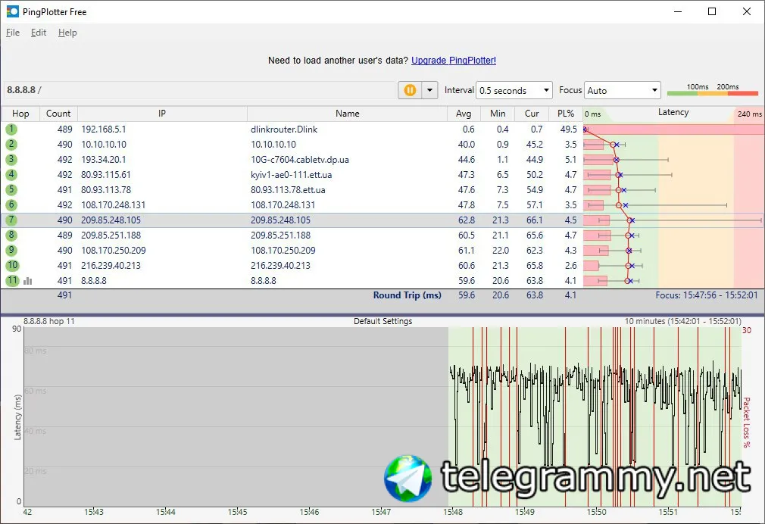Click the hop 7 green circle icon
The height and width of the screenshot is (524, 765).
coord(11,220)
